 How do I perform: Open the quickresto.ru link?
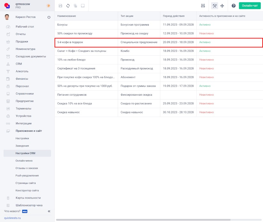[12, 218]
